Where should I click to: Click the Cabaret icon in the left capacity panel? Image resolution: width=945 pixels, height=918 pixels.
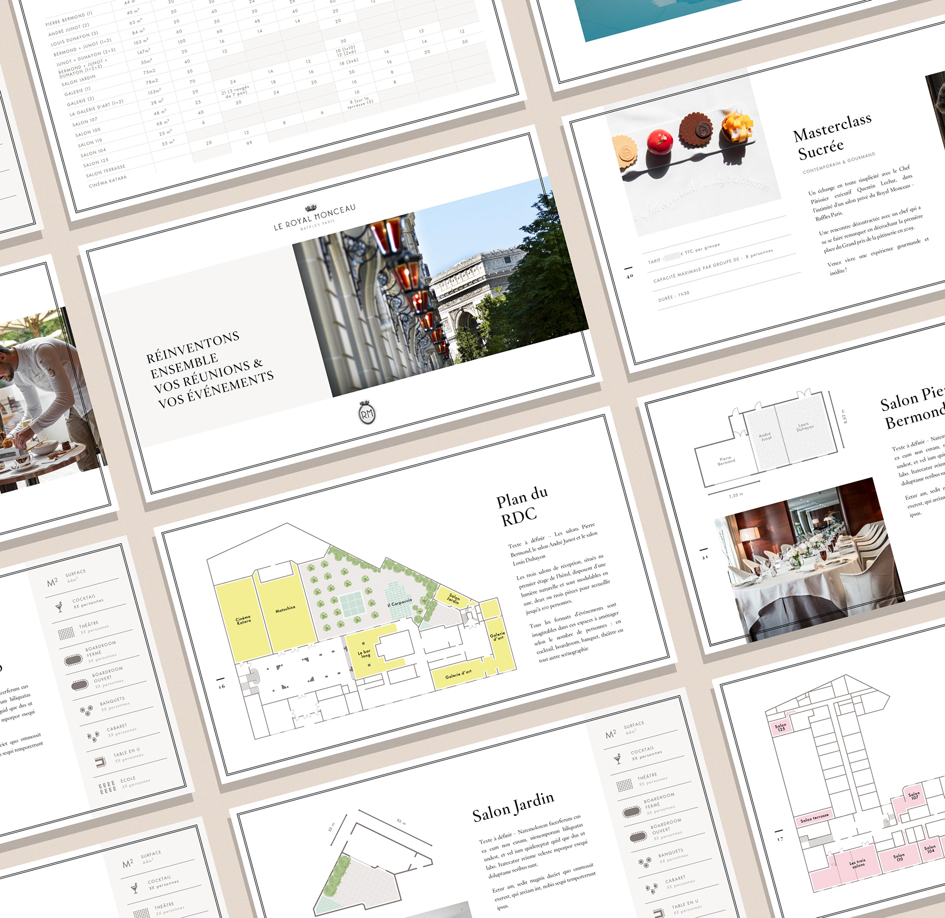point(93,736)
